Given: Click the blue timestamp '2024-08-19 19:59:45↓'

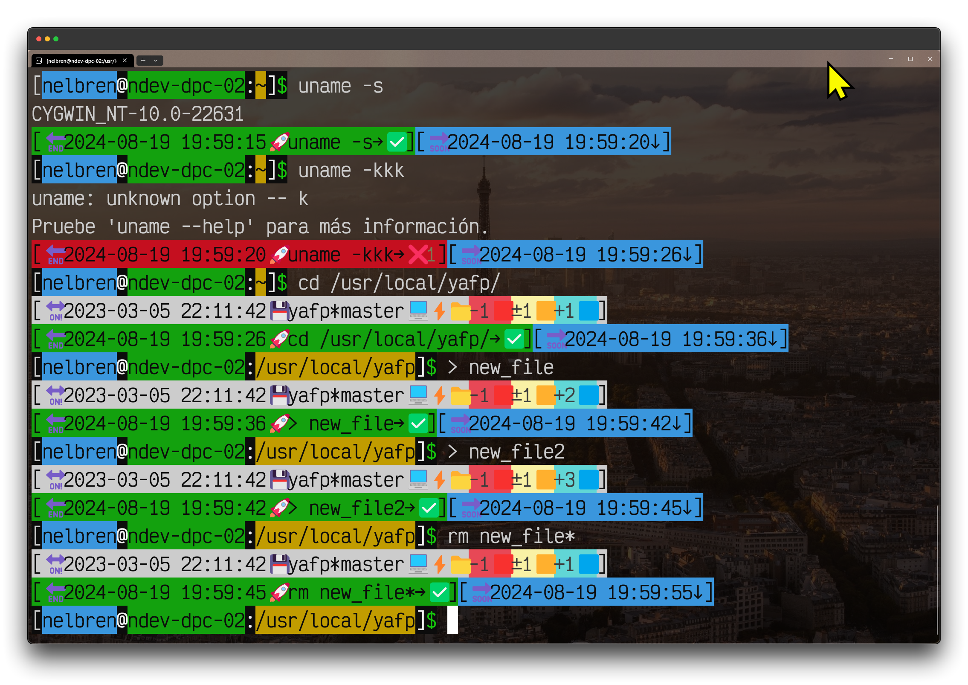Looking at the screenshot, I should tap(586, 508).
